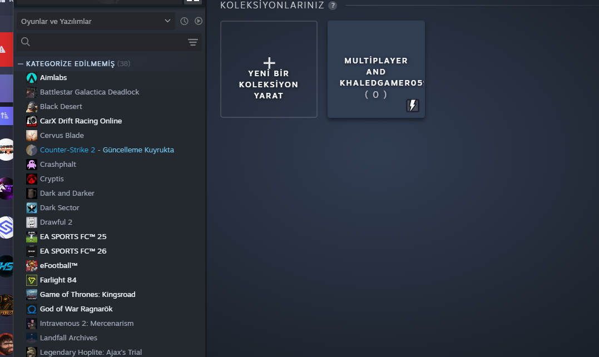
Task: Click the Game of Thrones Kingsroad icon
Action: pos(32,295)
